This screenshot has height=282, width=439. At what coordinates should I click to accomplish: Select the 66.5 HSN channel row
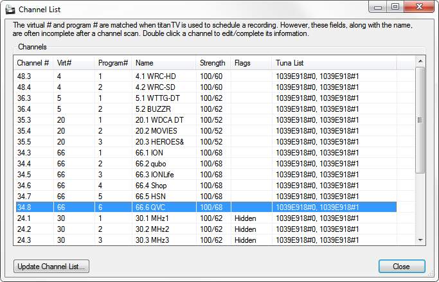(206, 196)
